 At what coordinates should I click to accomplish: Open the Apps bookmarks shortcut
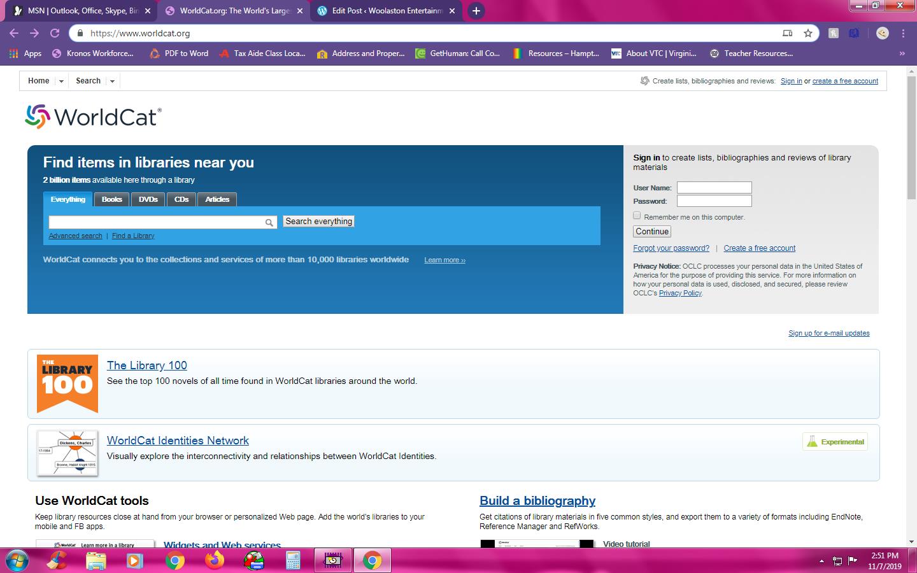pos(25,53)
